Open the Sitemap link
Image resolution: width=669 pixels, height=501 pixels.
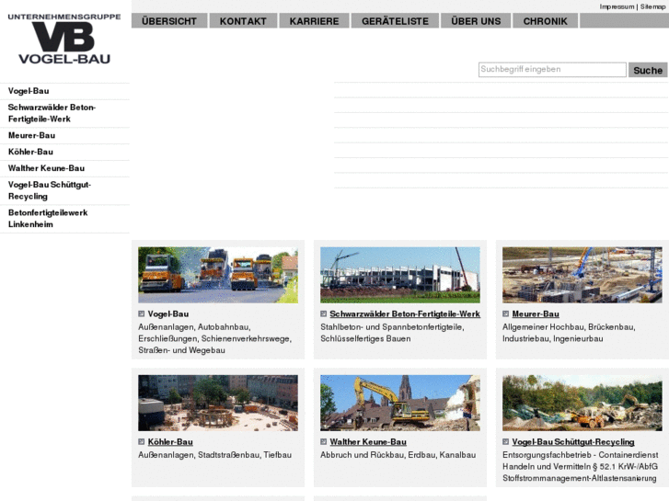pyautogui.click(x=652, y=6)
